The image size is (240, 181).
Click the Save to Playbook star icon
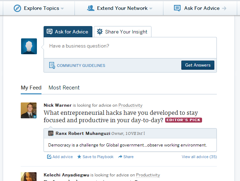click(79, 157)
